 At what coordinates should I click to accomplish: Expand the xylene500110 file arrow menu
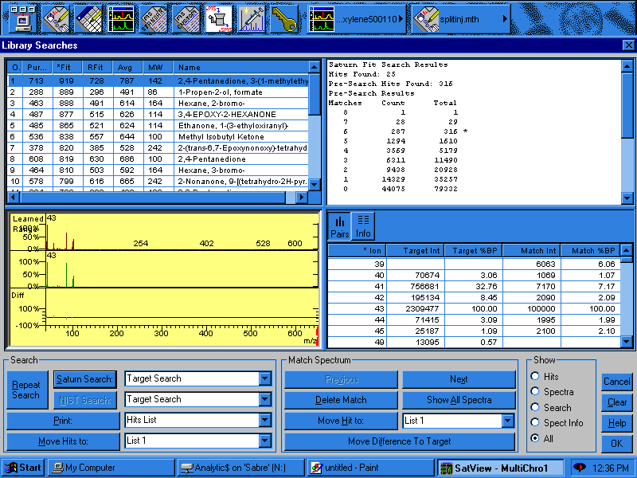[x=401, y=19]
